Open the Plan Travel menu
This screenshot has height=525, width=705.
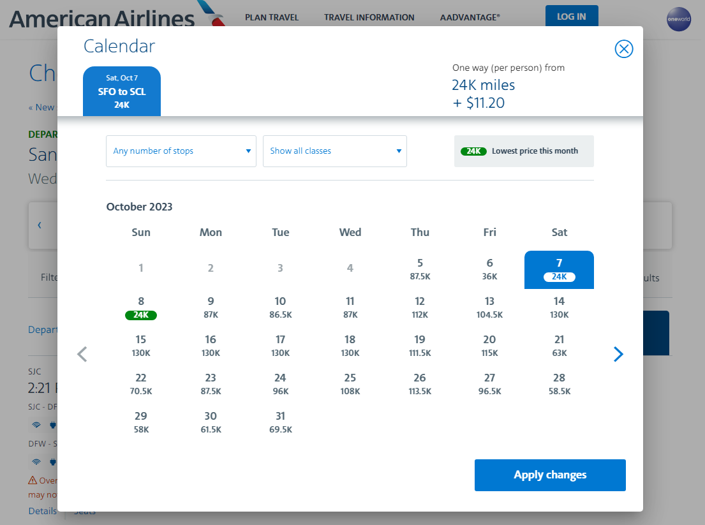tap(272, 17)
